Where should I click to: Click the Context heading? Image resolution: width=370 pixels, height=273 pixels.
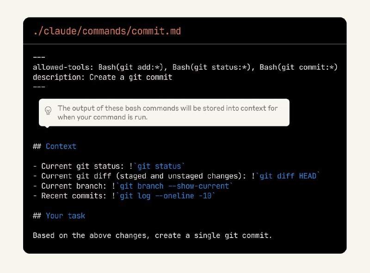pyautogui.click(x=61, y=146)
